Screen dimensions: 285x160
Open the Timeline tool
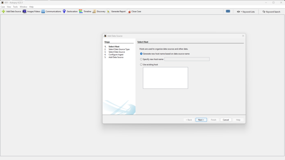coord(81,11)
